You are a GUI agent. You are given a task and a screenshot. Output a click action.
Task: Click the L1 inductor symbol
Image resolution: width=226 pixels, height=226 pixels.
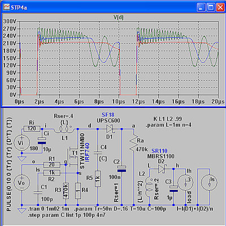click(x=64, y=129)
